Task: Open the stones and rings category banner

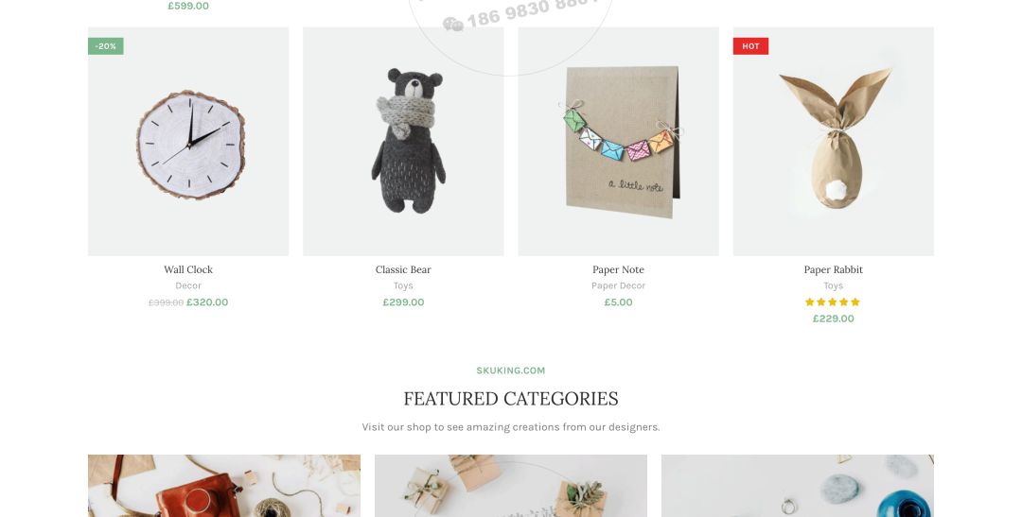Action: pyautogui.click(x=798, y=486)
